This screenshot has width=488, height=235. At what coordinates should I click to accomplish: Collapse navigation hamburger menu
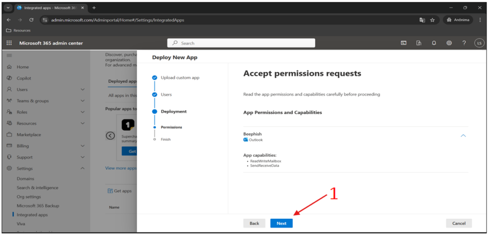coord(9,55)
